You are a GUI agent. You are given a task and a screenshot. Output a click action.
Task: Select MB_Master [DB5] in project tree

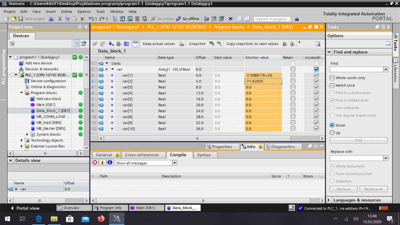click(x=51, y=128)
